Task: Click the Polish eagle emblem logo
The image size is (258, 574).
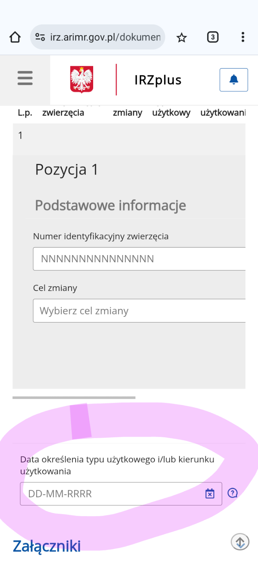Action: 82,80
